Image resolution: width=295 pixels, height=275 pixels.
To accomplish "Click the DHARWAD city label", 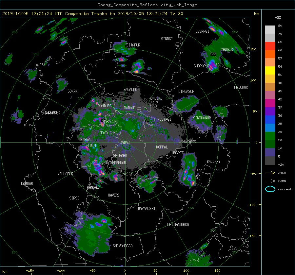I will tap(86, 140).
